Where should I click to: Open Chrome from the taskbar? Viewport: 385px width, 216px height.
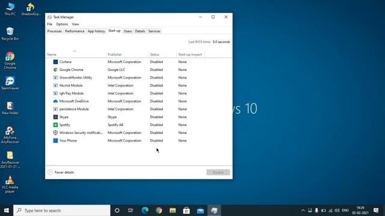tap(159, 211)
